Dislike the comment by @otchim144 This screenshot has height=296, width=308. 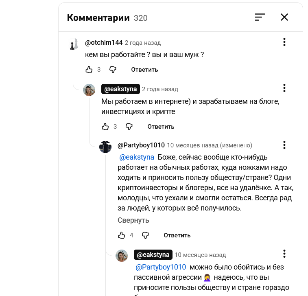pos(113,70)
